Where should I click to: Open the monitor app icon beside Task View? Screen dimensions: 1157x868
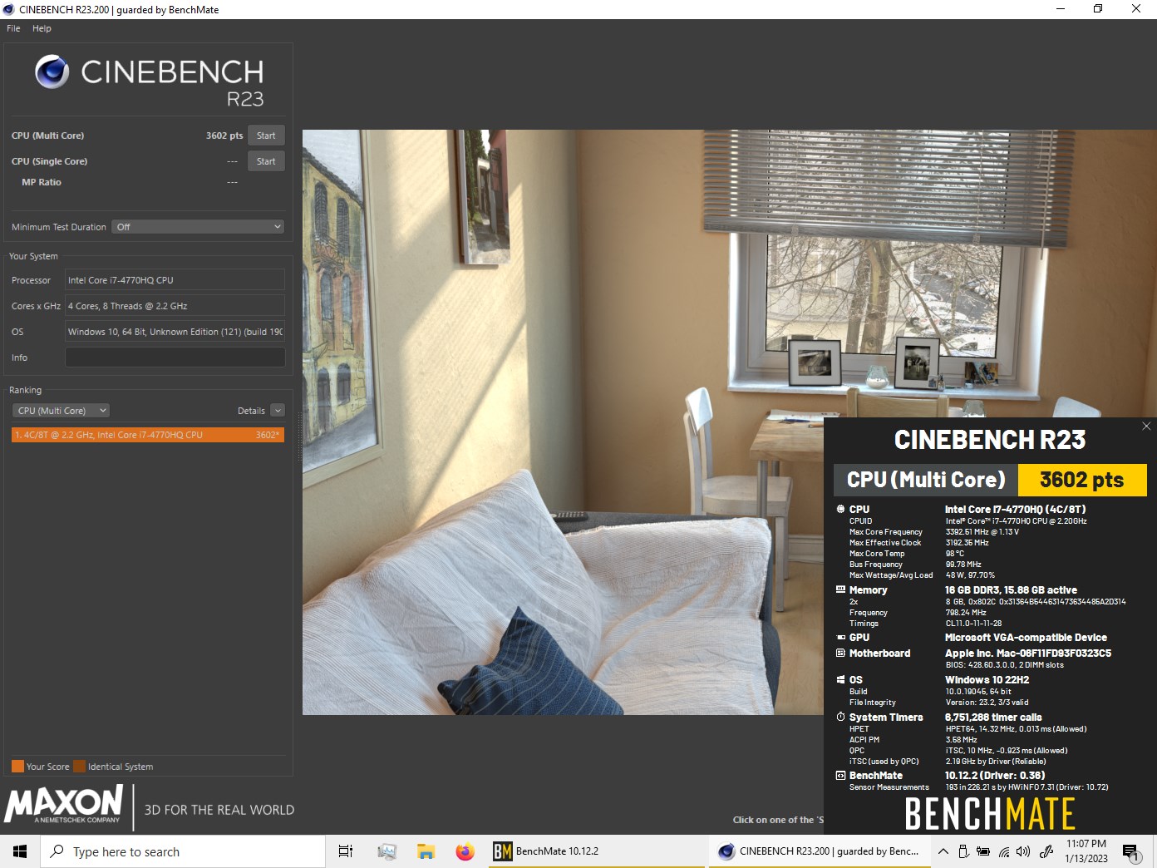(386, 851)
